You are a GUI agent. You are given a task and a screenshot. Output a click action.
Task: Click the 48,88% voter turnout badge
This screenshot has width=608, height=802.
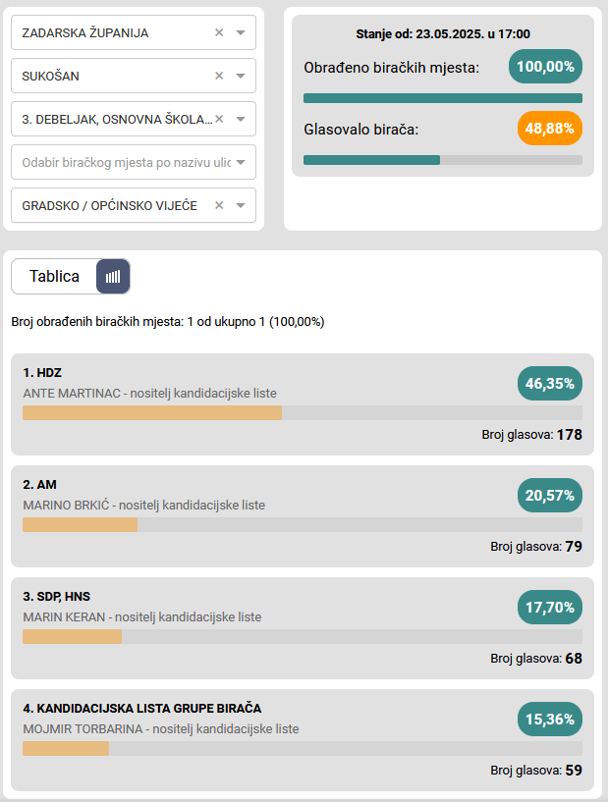tap(549, 129)
